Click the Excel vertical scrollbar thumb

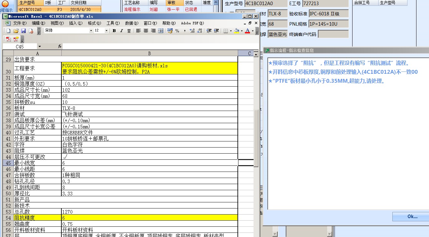click(256, 138)
